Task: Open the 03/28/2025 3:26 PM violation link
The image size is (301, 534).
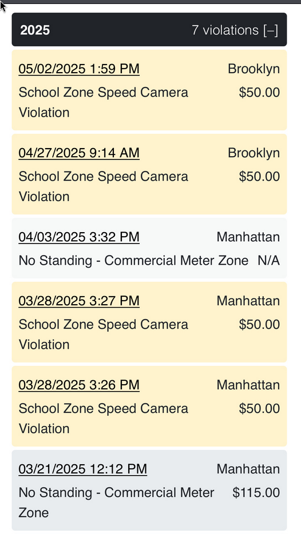Action: tap(79, 385)
